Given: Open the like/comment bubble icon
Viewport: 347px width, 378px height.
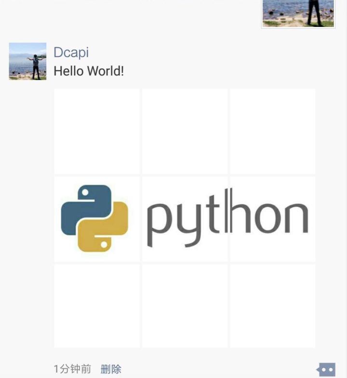Looking at the screenshot, I should [326, 369].
